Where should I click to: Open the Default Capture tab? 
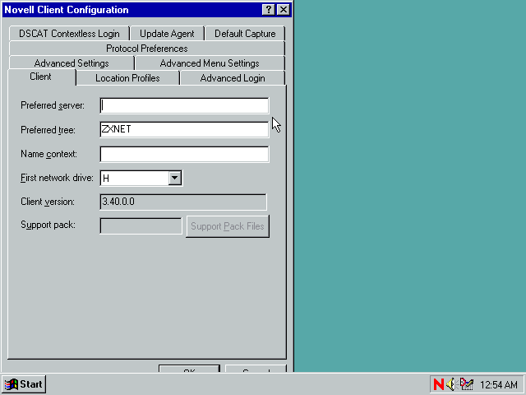pos(245,34)
